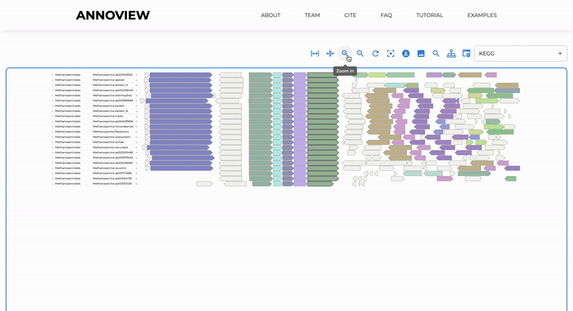Click the center focus target icon
This screenshot has height=311, width=573.
390,53
